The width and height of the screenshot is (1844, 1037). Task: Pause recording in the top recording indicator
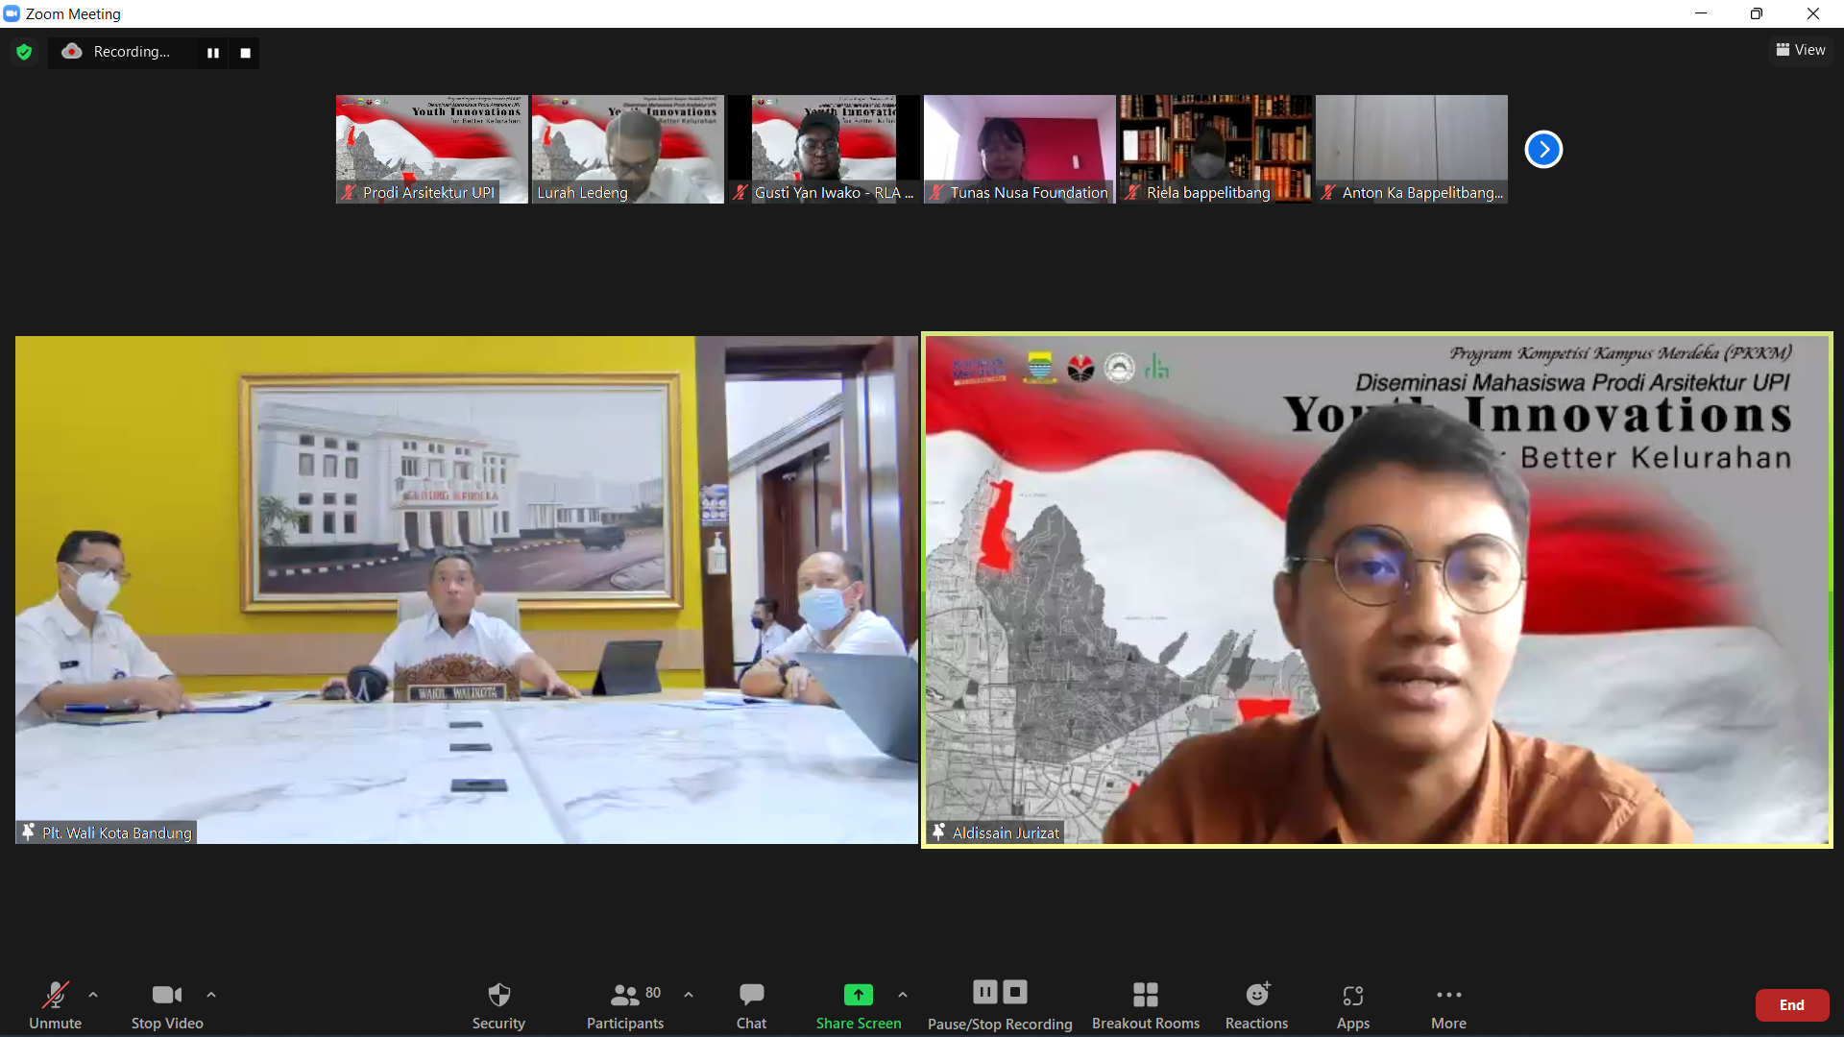coord(213,53)
